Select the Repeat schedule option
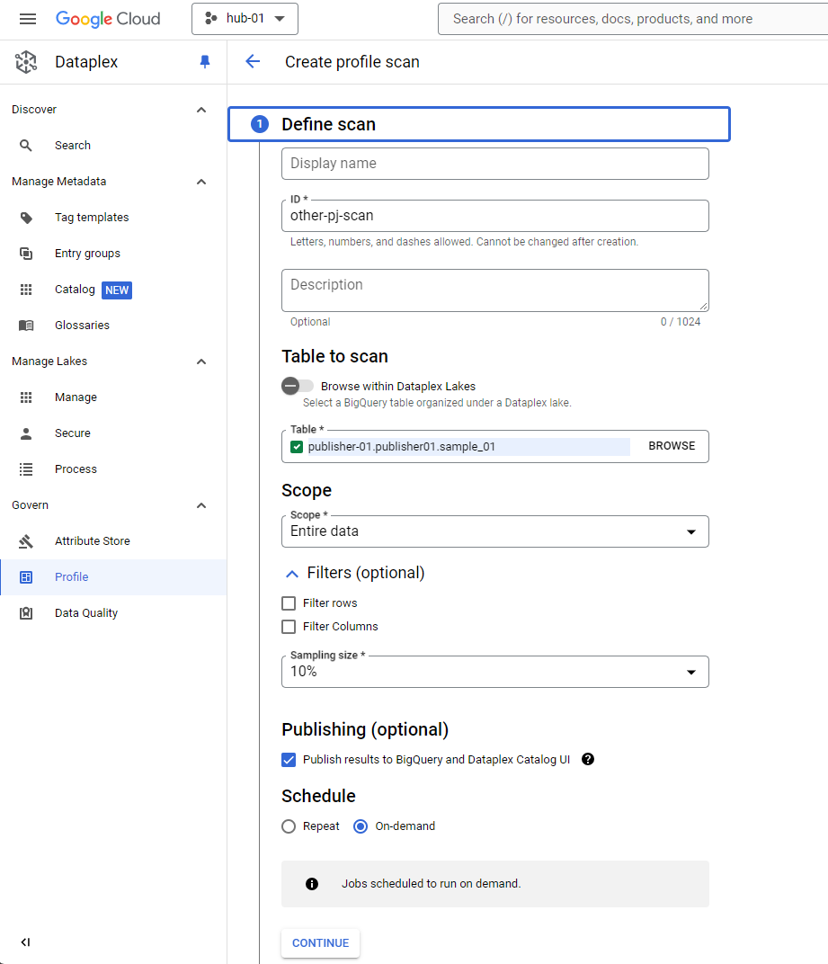 (x=289, y=826)
